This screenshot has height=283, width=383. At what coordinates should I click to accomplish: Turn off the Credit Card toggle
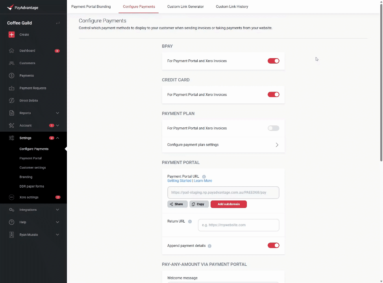tap(273, 95)
